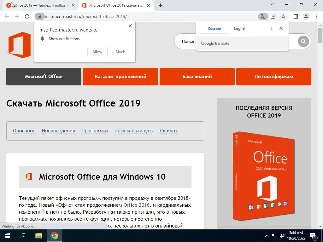Open the tab search chevron

pos(272,4)
